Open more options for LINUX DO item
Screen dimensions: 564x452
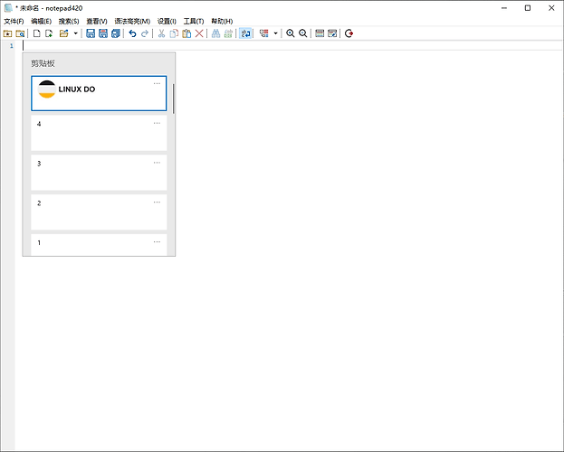coord(157,83)
